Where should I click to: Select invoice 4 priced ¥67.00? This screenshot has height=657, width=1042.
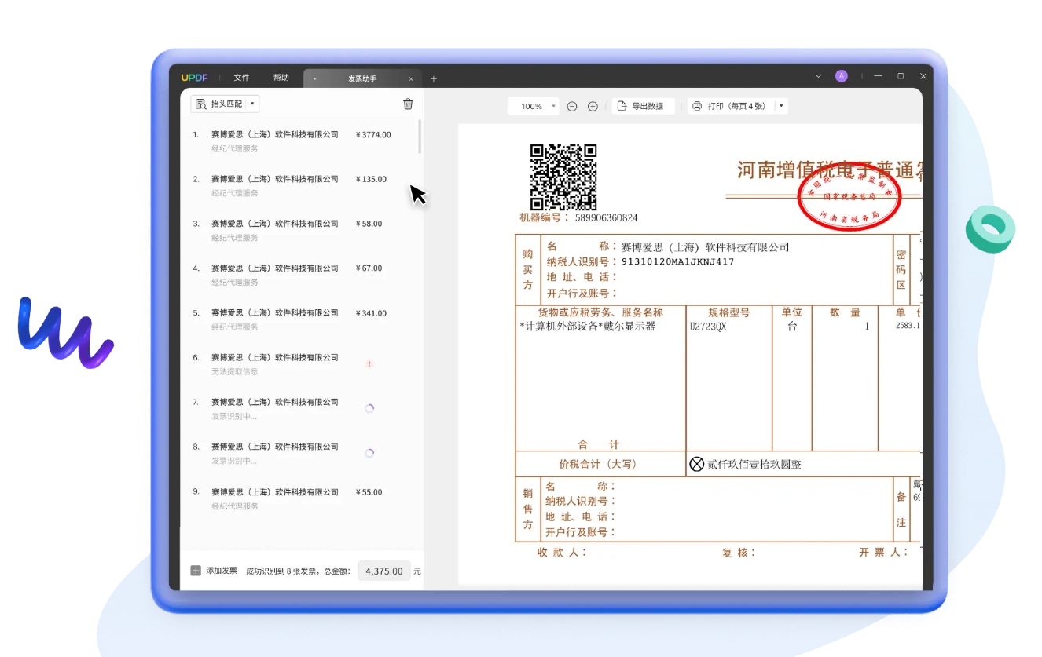click(300, 276)
